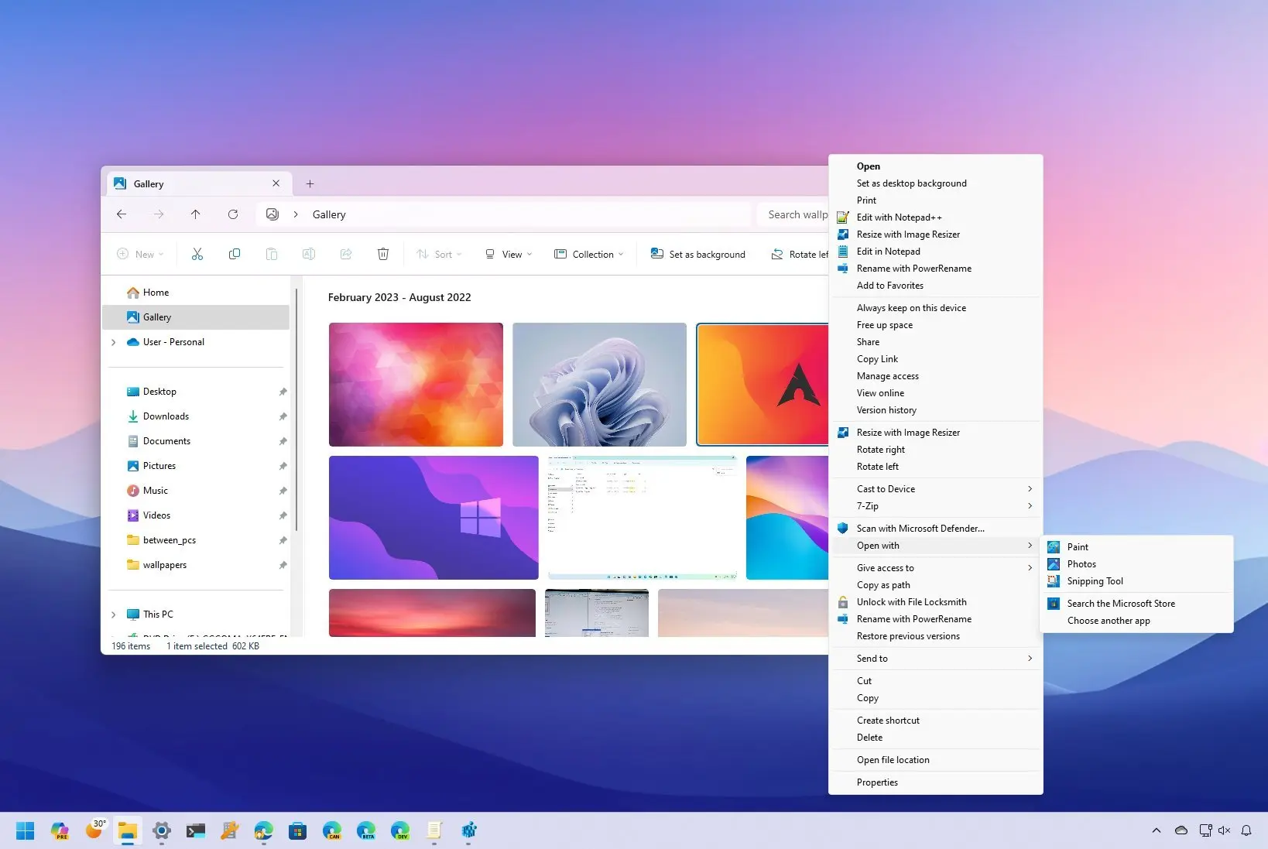Open Microsoft Store from the taskbar
This screenshot has height=849, width=1268.
[x=297, y=830]
